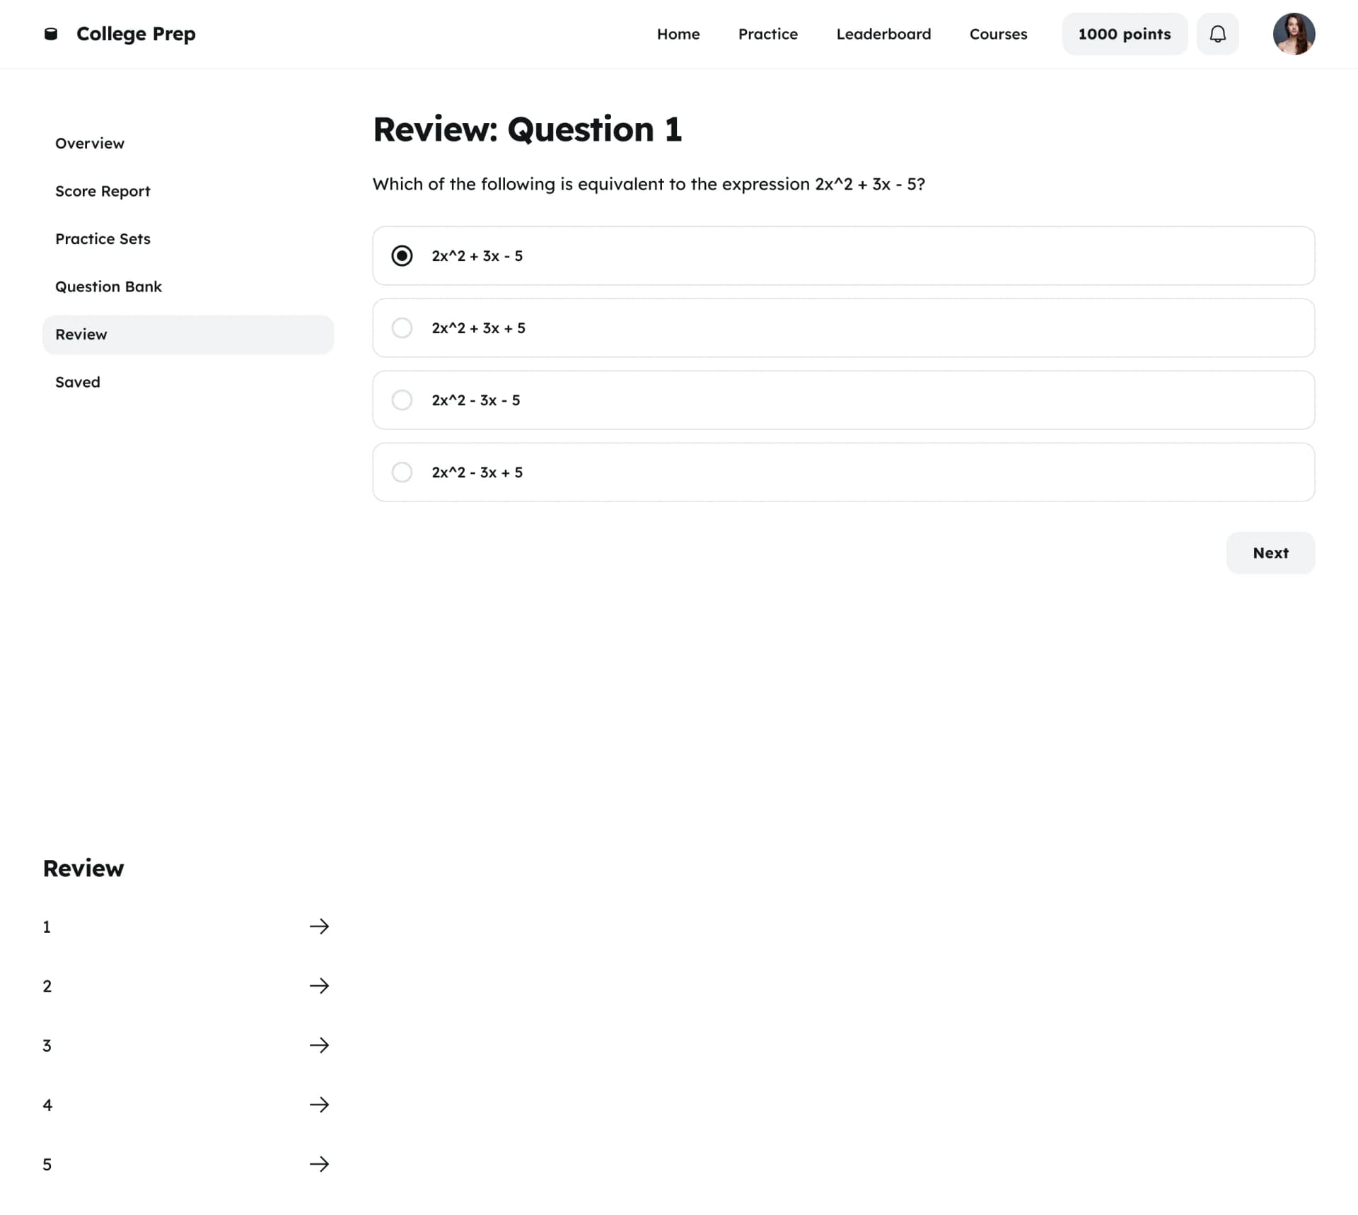1358x1215 pixels.
Task: Open the Practice nav item
Action: 767,34
